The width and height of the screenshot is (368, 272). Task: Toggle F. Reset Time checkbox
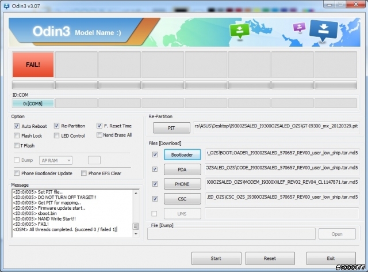point(99,126)
